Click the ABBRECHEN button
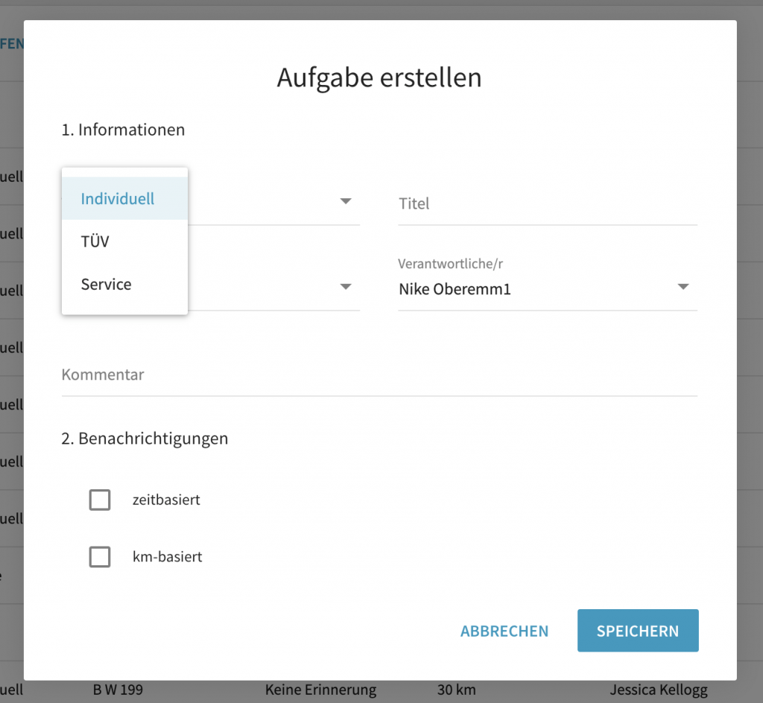The image size is (763, 703). (504, 631)
